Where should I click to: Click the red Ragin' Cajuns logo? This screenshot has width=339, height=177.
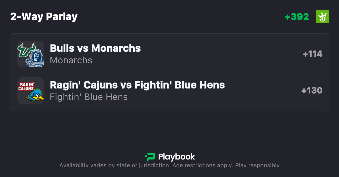[x=26, y=86]
